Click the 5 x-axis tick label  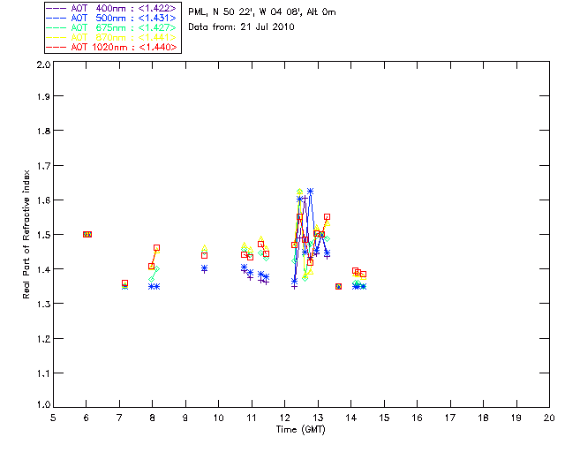(x=53, y=418)
